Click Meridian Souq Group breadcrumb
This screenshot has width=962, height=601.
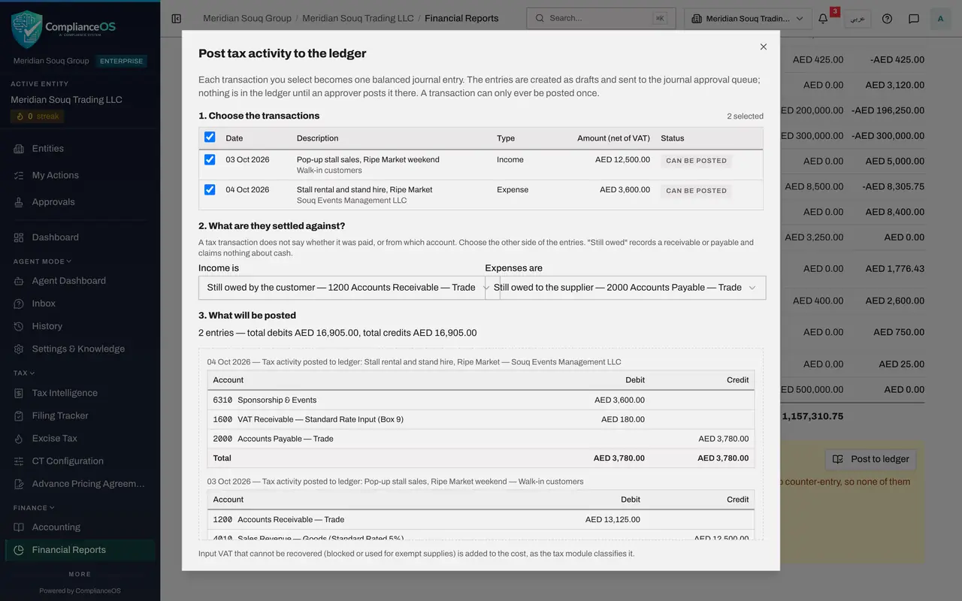[247, 18]
